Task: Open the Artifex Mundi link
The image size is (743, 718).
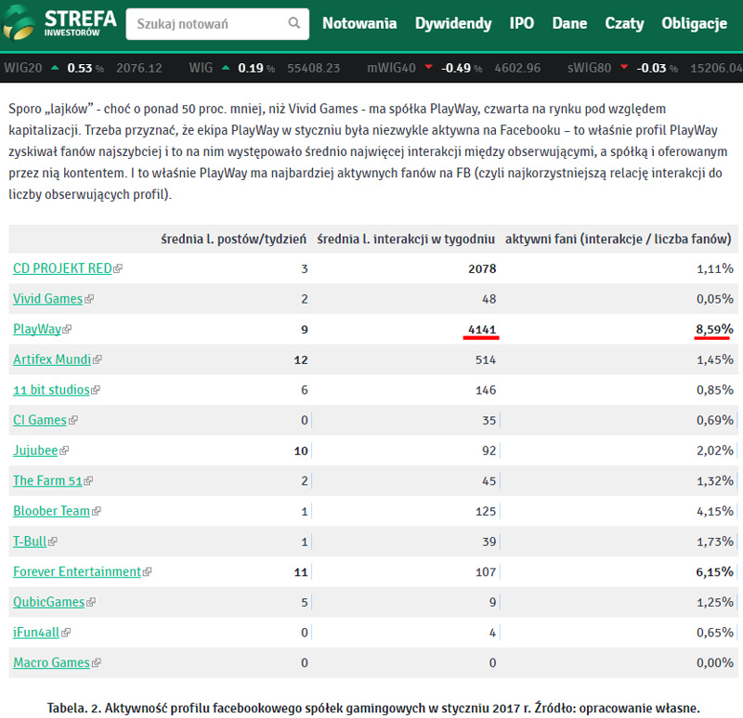Action: [x=52, y=359]
